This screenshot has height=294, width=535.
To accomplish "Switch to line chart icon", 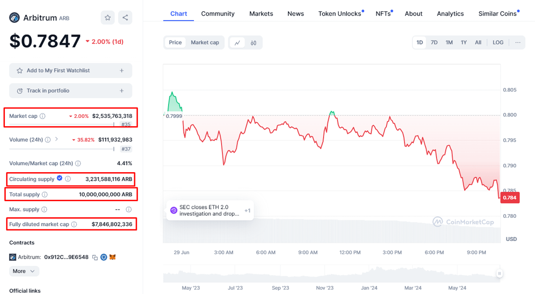I will pyautogui.click(x=237, y=43).
